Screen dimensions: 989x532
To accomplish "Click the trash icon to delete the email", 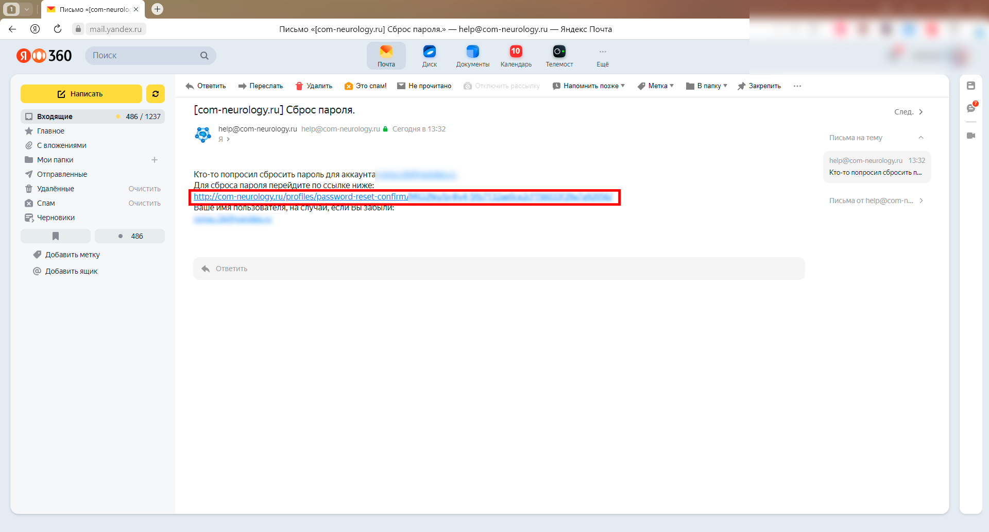I will click(299, 86).
